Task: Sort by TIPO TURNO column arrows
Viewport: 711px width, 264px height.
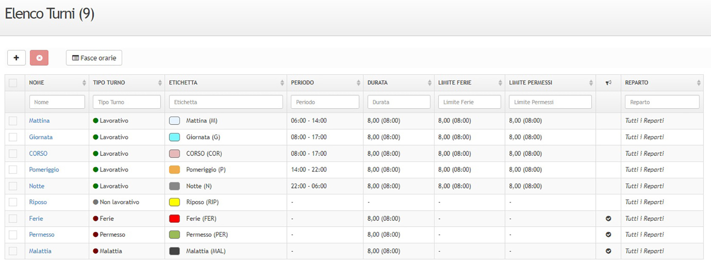Action: pos(160,83)
